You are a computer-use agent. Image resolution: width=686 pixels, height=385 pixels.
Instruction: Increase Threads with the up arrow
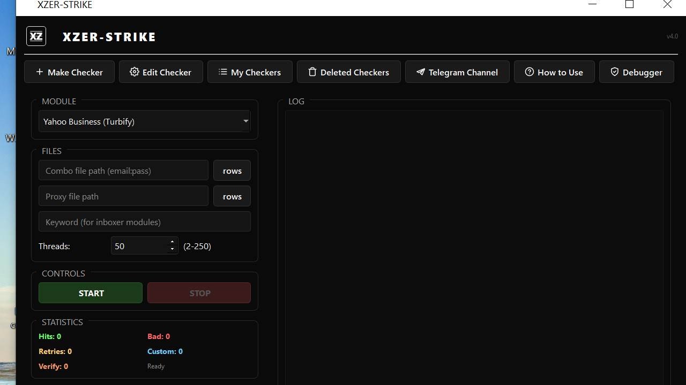point(172,242)
